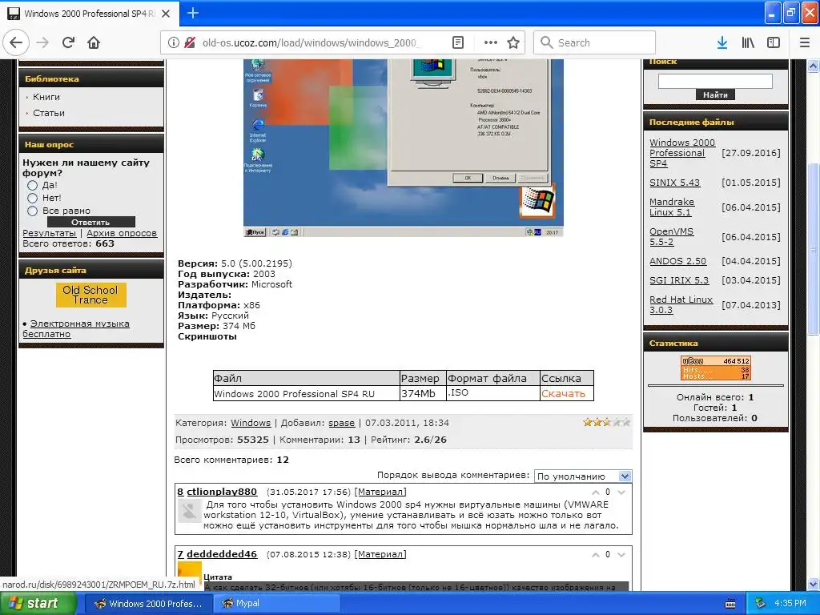Go back with the browser back arrow

pos(16,42)
